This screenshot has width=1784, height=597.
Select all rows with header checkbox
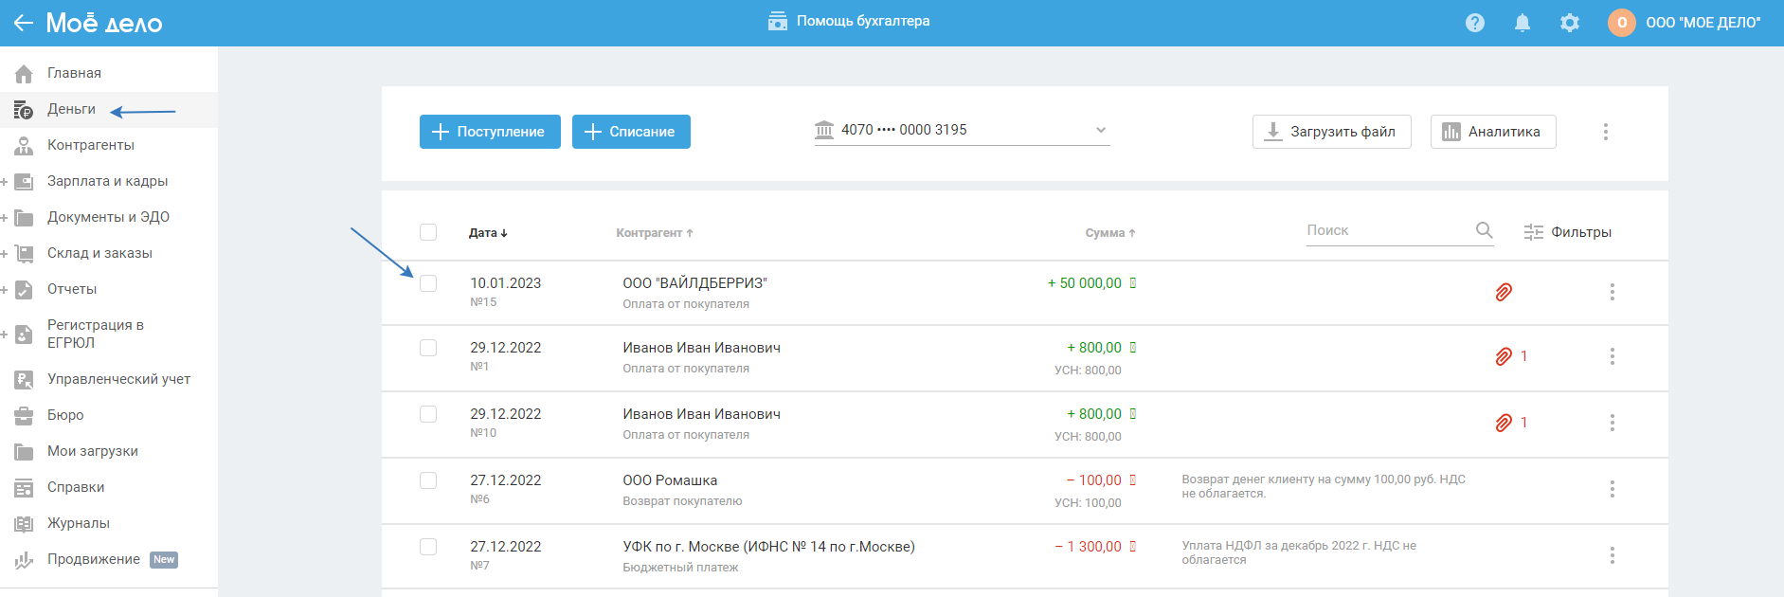click(x=428, y=232)
